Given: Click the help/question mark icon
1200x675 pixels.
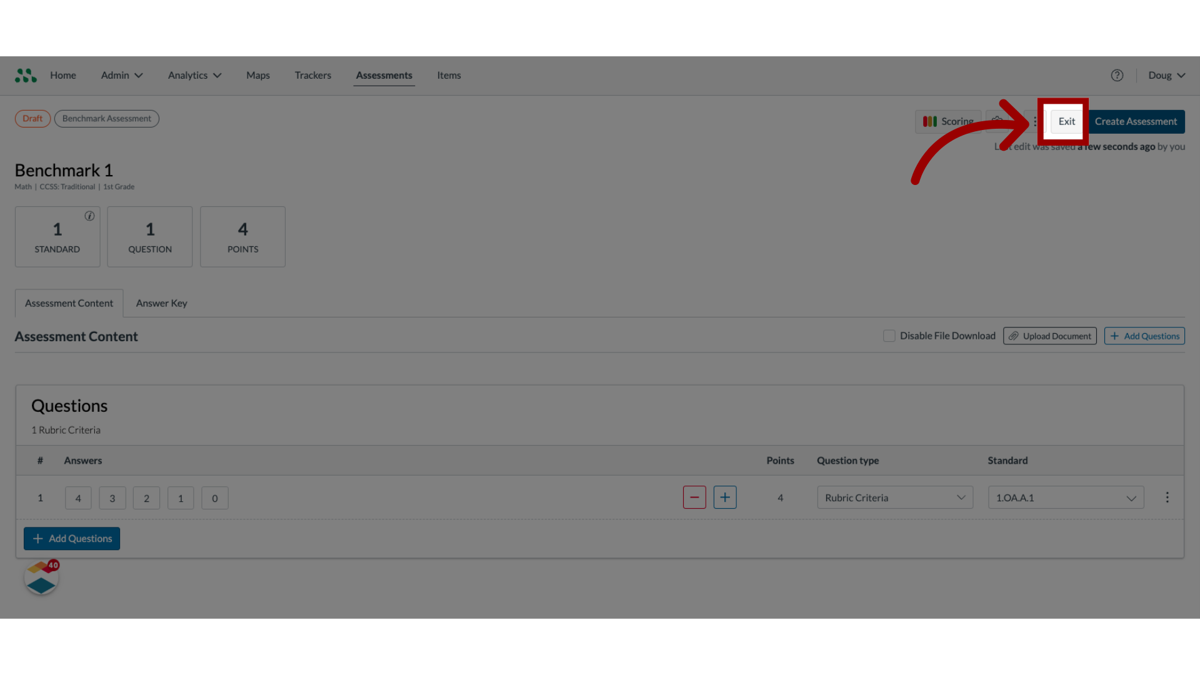Looking at the screenshot, I should [1117, 75].
